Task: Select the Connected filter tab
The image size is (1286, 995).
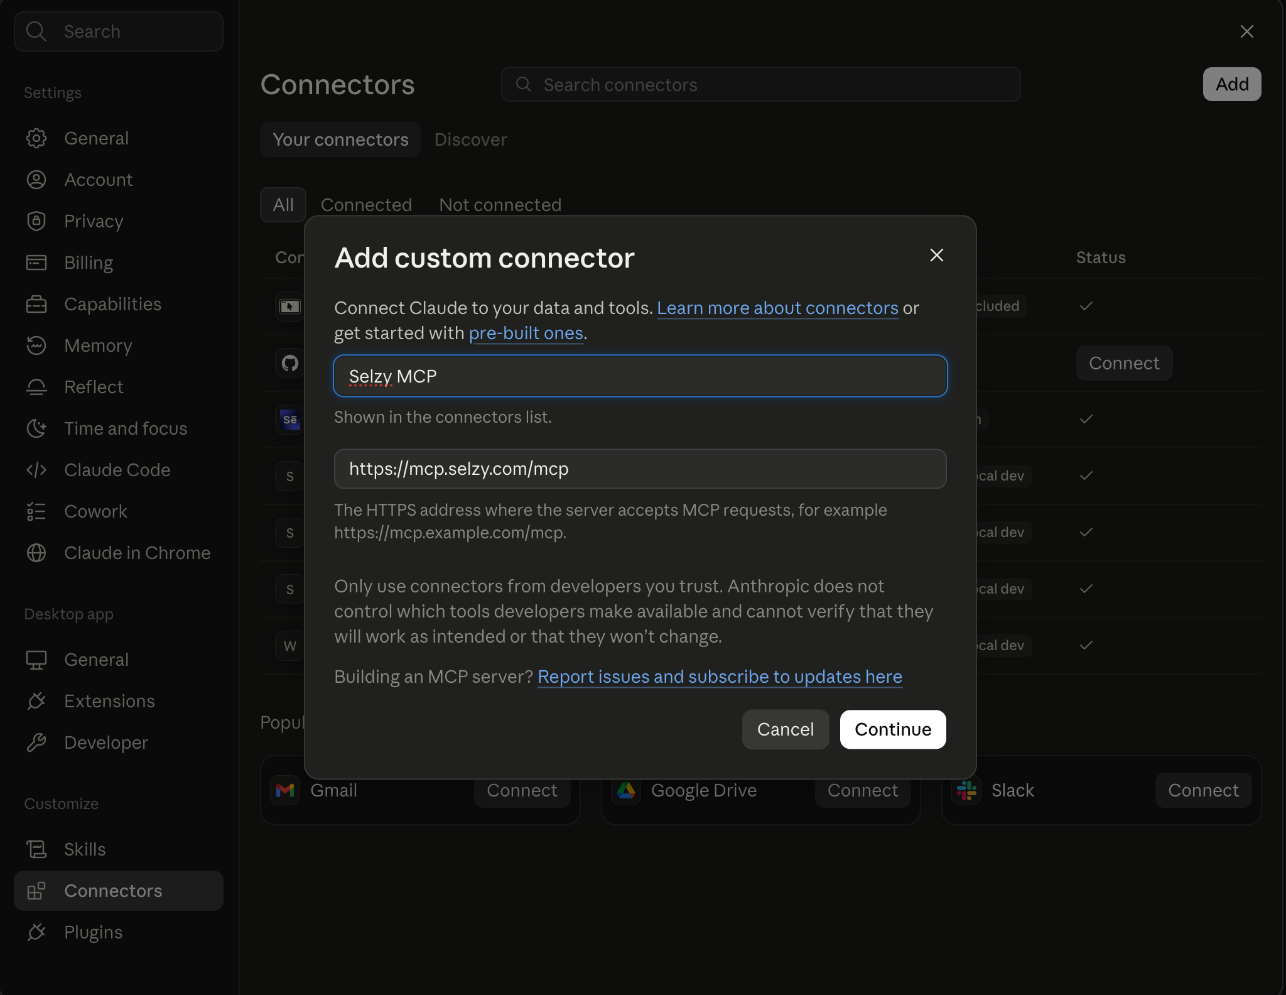Action: coord(366,205)
